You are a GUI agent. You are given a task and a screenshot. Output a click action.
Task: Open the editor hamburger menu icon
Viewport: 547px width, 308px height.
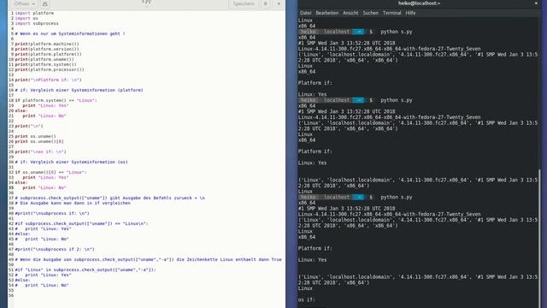click(266, 3)
